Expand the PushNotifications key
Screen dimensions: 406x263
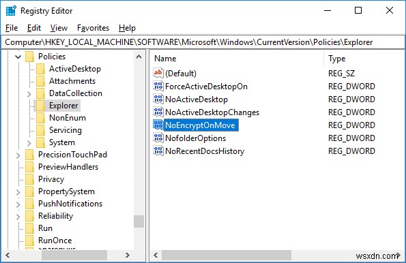18,204
